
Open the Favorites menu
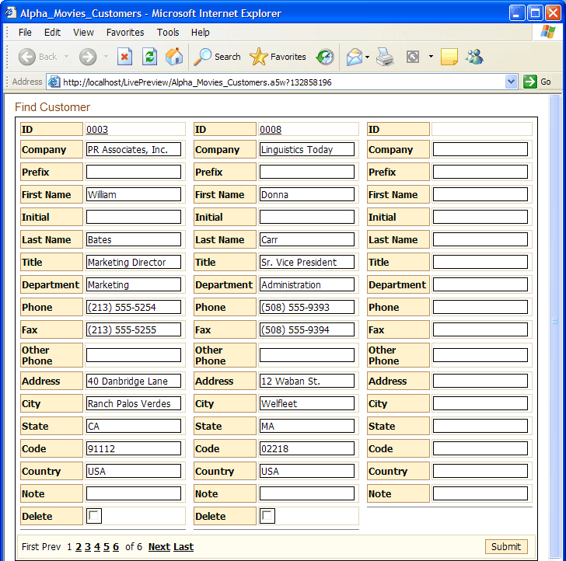click(125, 33)
